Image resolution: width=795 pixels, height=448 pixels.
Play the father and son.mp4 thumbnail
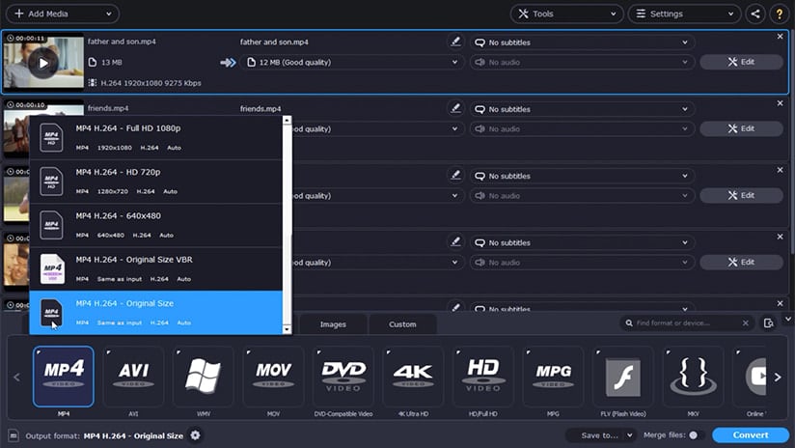pyautogui.click(x=41, y=63)
